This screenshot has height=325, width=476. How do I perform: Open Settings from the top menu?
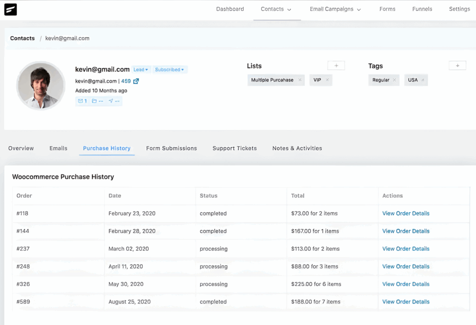click(459, 9)
